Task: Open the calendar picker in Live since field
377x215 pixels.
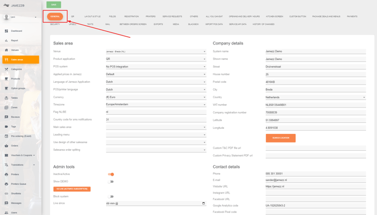Action: (203, 203)
